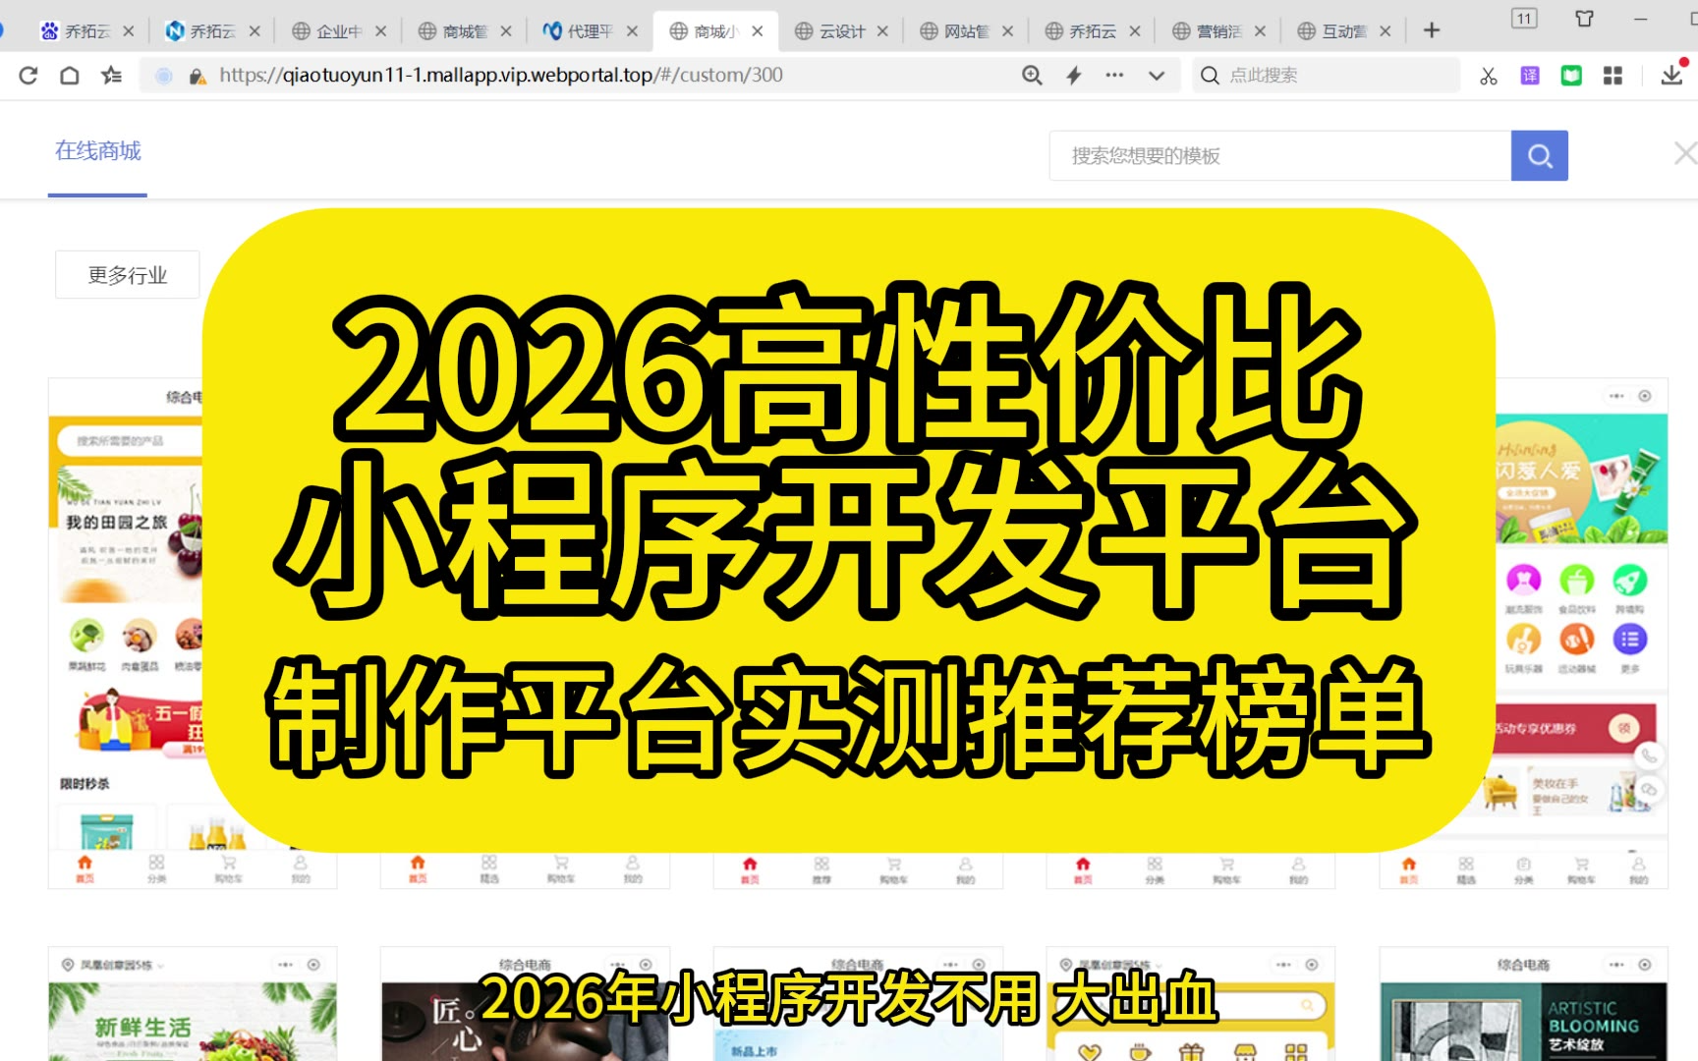Close the active 商城小 tab
The height and width of the screenshot is (1061, 1698).
click(x=758, y=31)
